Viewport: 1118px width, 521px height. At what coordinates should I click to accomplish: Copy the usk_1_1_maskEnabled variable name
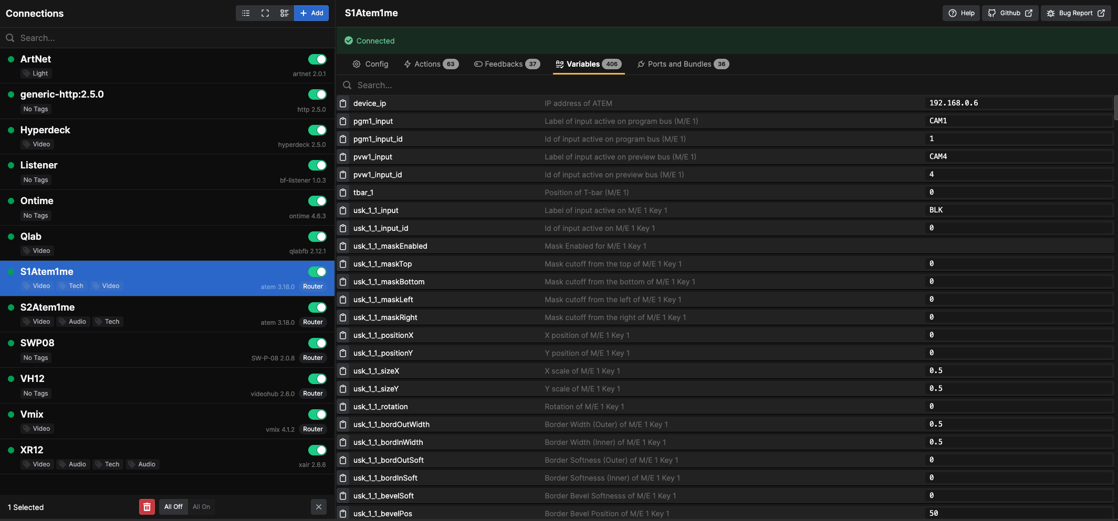[343, 246]
